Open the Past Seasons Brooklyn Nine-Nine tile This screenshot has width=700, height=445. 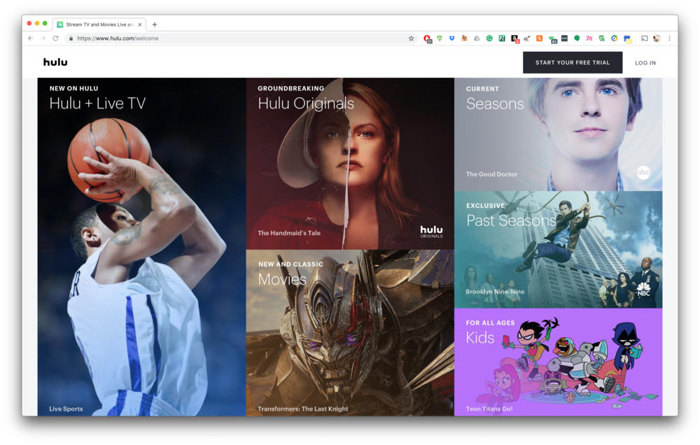click(x=559, y=250)
